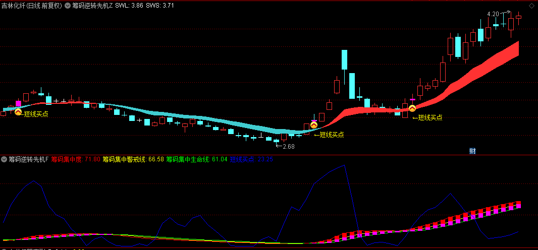Click the 2.68 lowest price label

[289, 147]
